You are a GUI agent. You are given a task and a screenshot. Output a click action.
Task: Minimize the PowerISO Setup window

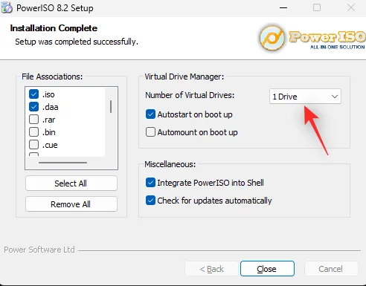(x=283, y=7)
